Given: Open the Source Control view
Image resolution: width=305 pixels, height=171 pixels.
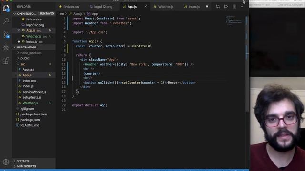Looking at the screenshot, I should tap(6, 35).
